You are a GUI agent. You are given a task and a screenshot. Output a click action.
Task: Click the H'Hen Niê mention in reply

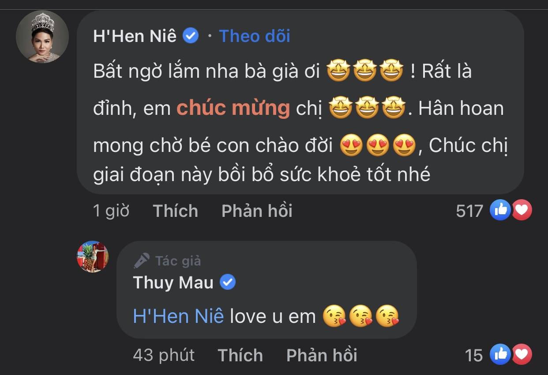tap(178, 316)
